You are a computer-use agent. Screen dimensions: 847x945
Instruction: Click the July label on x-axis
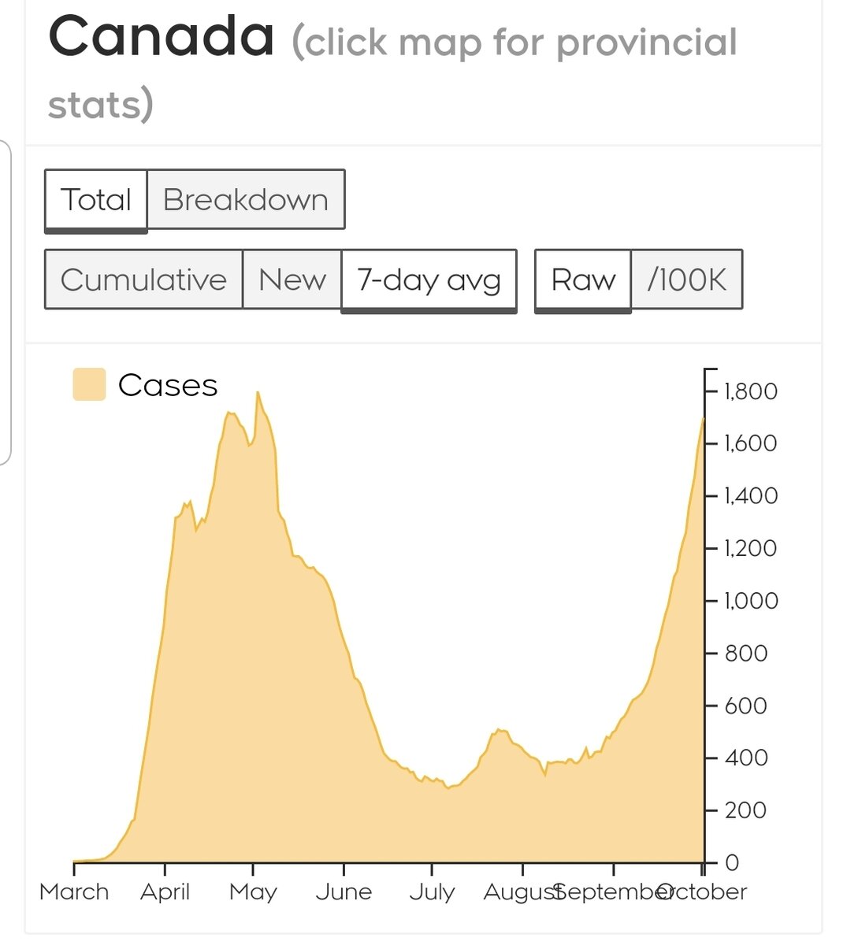coord(432,891)
